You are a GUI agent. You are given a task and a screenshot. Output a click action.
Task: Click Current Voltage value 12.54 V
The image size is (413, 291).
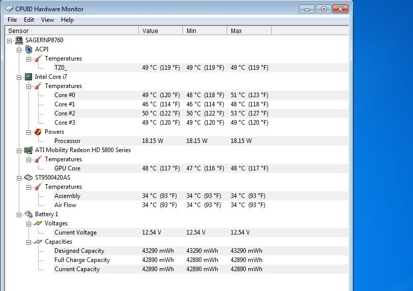point(152,232)
